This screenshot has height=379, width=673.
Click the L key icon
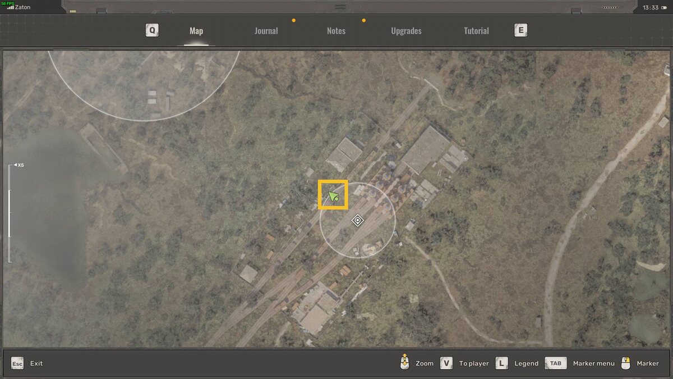pyautogui.click(x=502, y=363)
